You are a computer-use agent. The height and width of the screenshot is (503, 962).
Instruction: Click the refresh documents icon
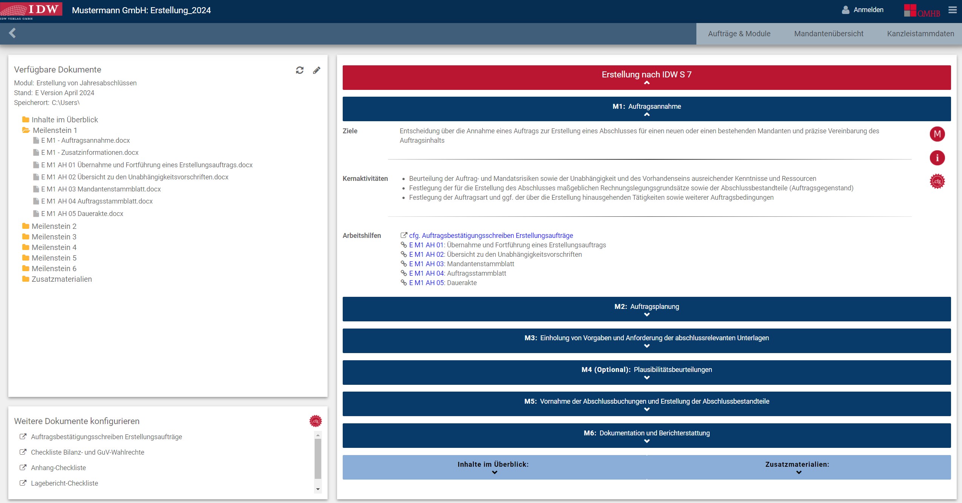point(300,70)
